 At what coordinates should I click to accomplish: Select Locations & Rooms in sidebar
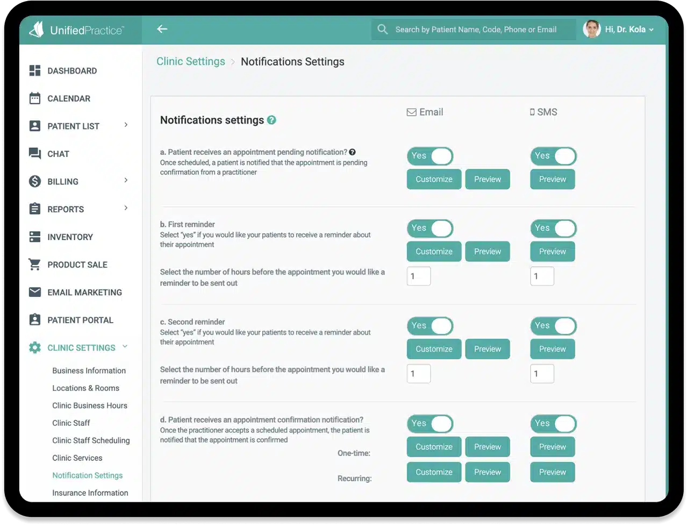tap(85, 388)
